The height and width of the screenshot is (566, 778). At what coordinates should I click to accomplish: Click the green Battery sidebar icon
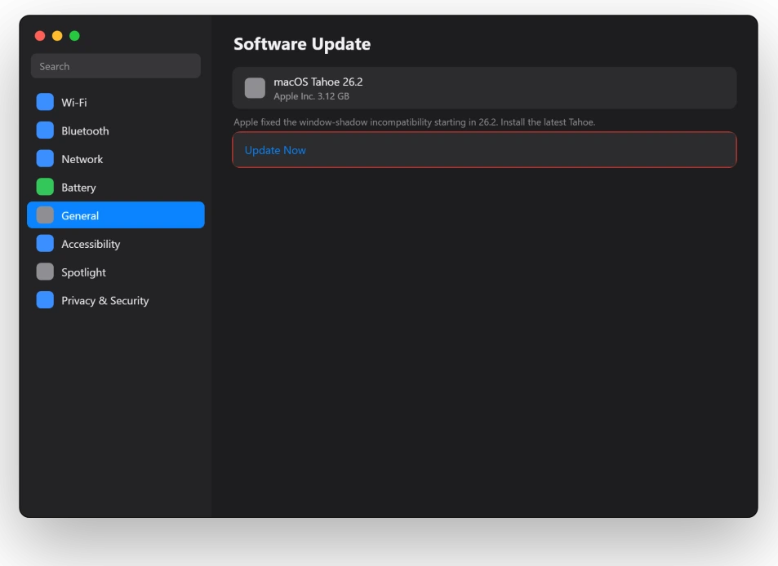pos(45,187)
